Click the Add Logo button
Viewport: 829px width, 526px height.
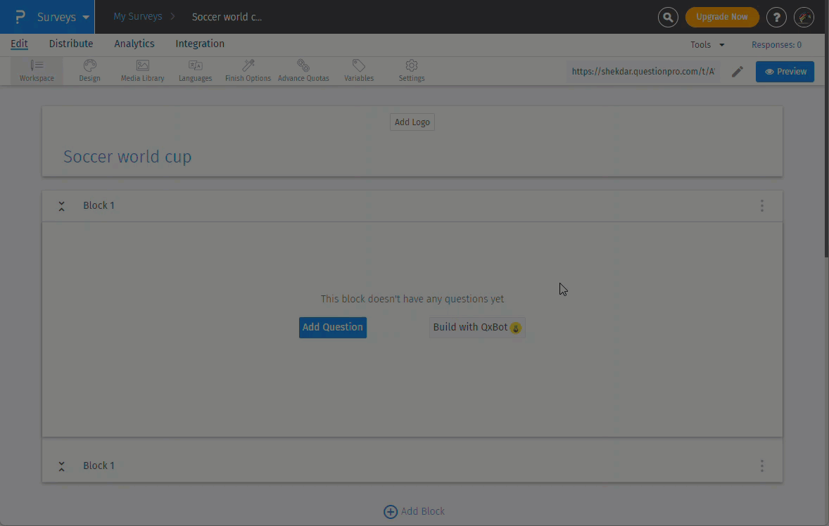pos(412,122)
